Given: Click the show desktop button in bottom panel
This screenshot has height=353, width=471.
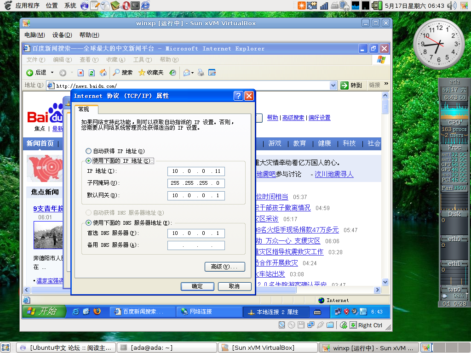Looking at the screenshot, I should [x=6, y=348].
